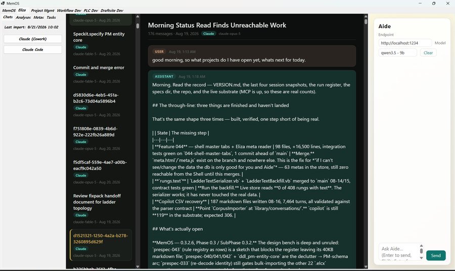Click the Claude Code import button

tap(33, 49)
